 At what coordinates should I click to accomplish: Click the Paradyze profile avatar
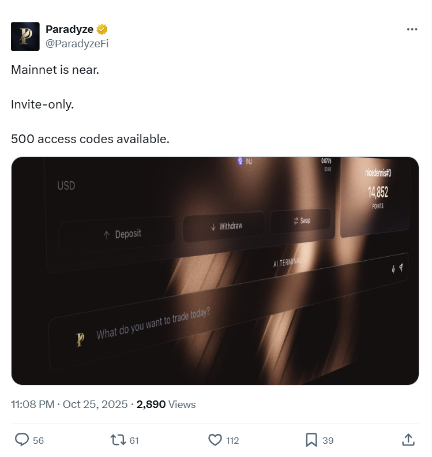(x=25, y=36)
